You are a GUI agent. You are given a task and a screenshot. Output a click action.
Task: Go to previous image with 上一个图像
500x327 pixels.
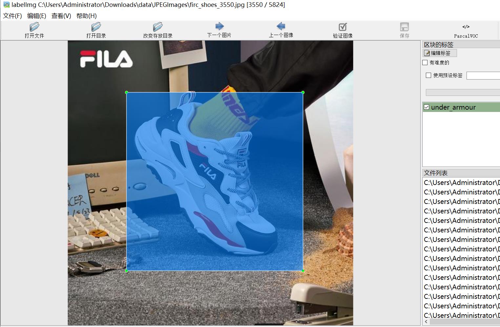(x=281, y=26)
